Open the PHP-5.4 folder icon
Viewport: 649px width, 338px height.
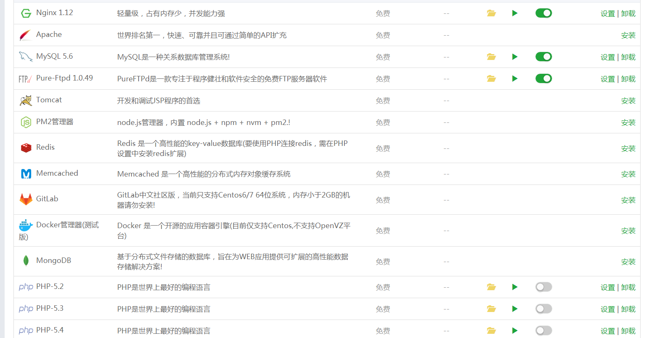pyautogui.click(x=491, y=331)
